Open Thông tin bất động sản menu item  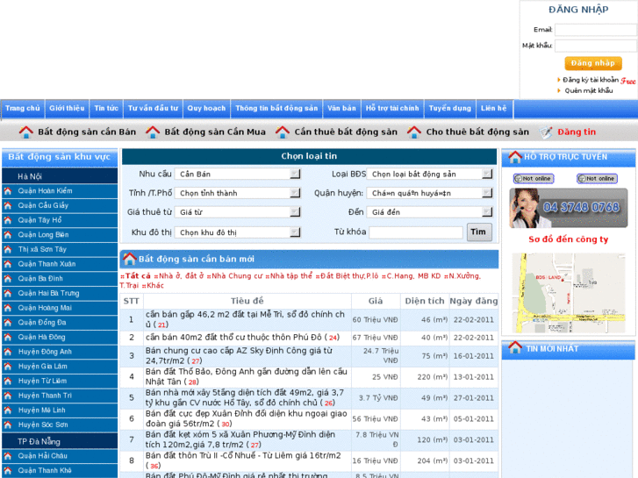(x=276, y=108)
